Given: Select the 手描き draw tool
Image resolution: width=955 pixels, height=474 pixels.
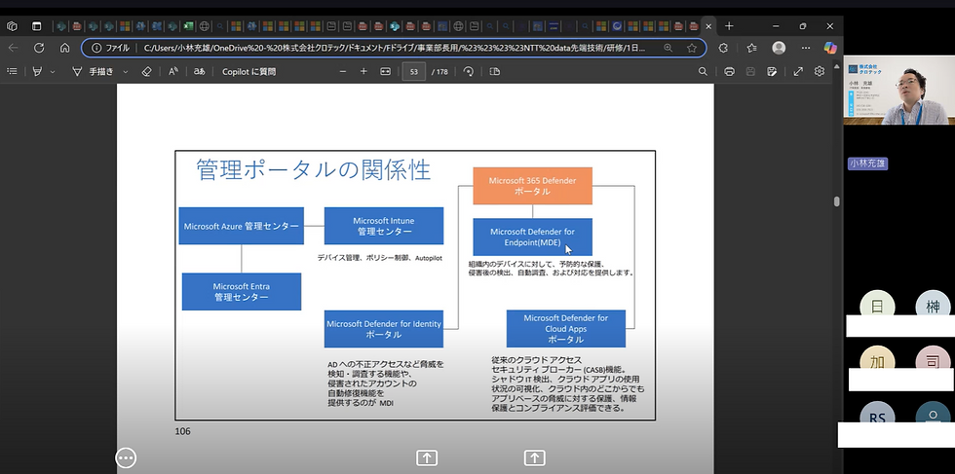Looking at the screenshot, I should pos(93,71).
